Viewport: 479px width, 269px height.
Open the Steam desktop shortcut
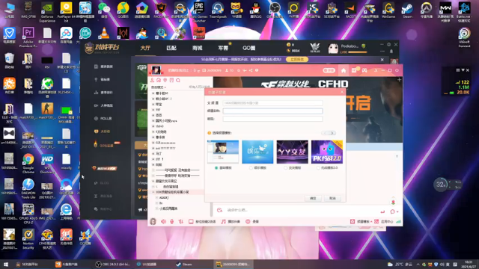(x=407, y=10)
